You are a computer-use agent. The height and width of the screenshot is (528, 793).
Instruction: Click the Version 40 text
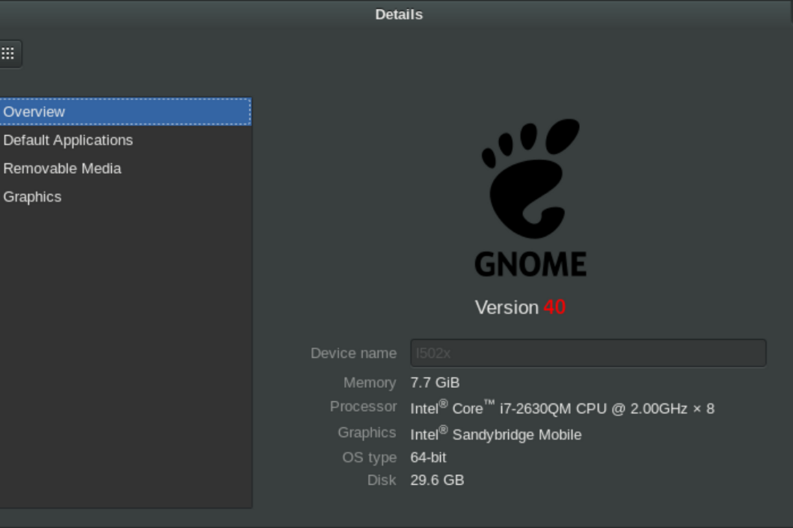coord(520,307)
